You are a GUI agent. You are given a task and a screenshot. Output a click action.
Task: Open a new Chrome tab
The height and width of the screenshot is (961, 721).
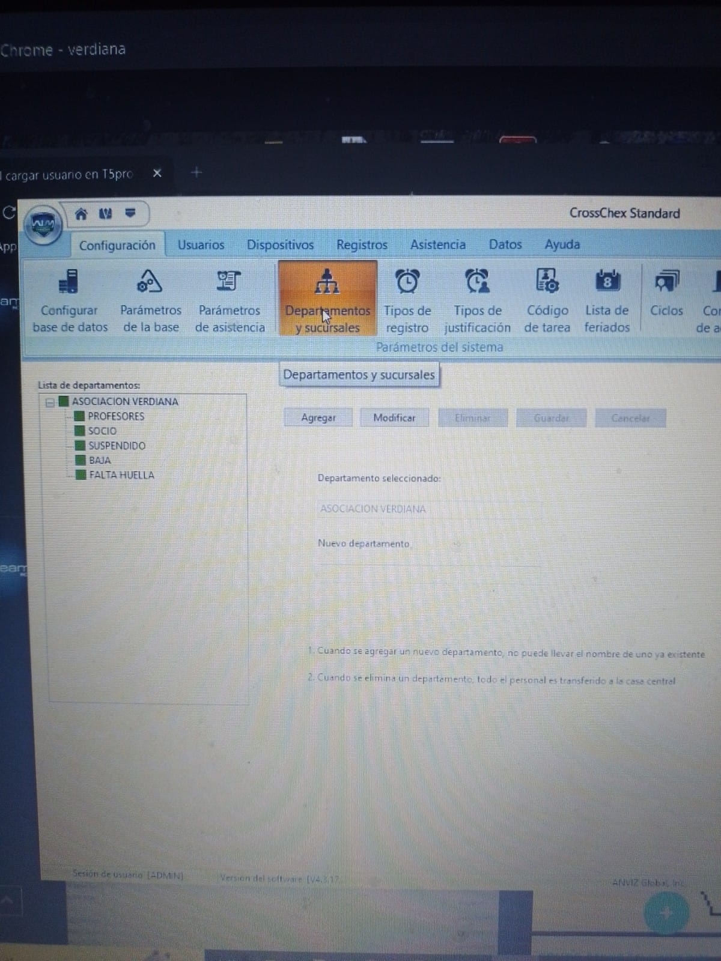pos(196,173)
